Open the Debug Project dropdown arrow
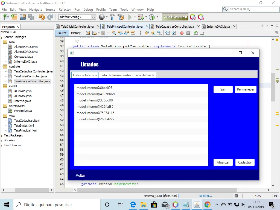280x210 pixels. [x=146, y=17]
